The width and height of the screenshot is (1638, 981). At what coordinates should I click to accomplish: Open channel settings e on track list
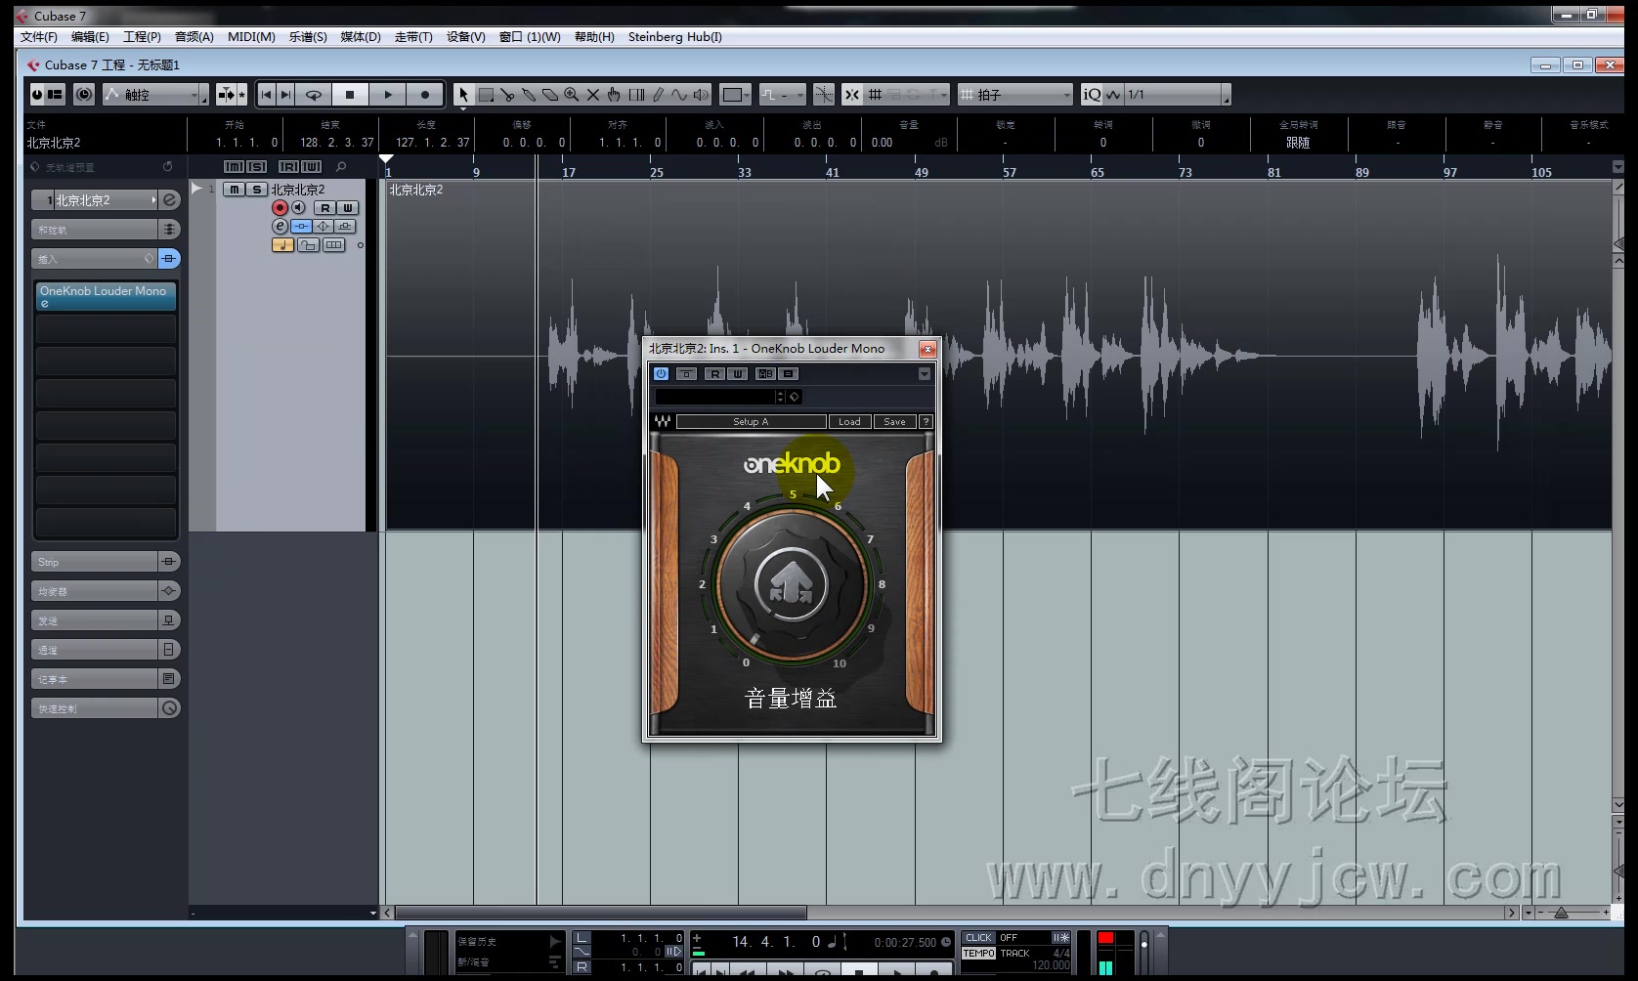(x=280, y=226)
